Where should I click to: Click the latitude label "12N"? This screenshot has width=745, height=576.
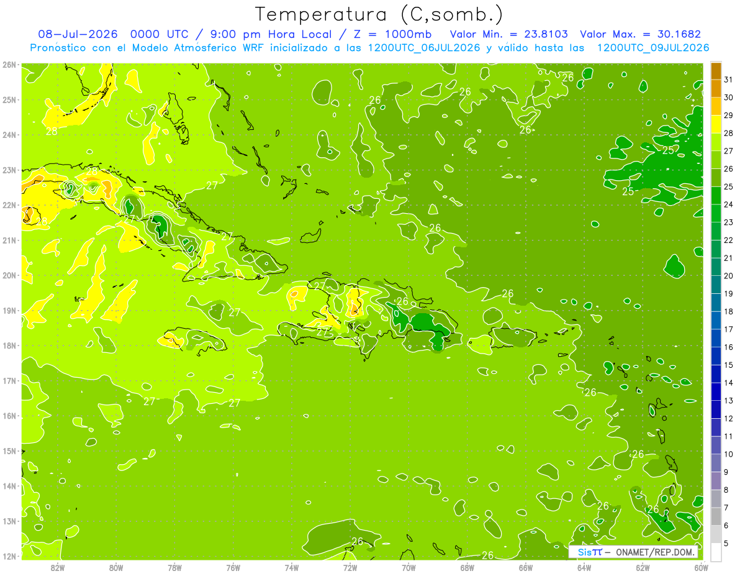pyautogui.click(x=9, y=556)
